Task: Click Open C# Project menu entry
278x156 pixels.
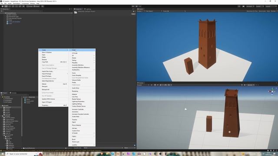Action: (53, 102)
